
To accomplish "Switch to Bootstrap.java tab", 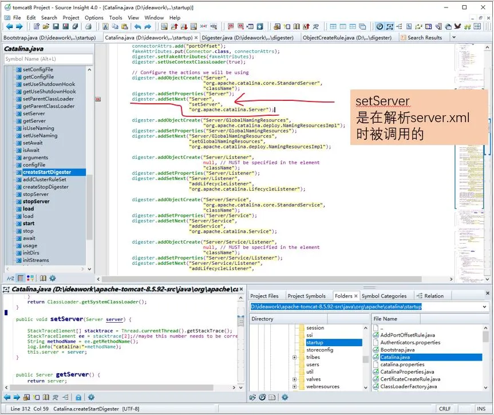I will pyautogui.click(x=49, y=38).
